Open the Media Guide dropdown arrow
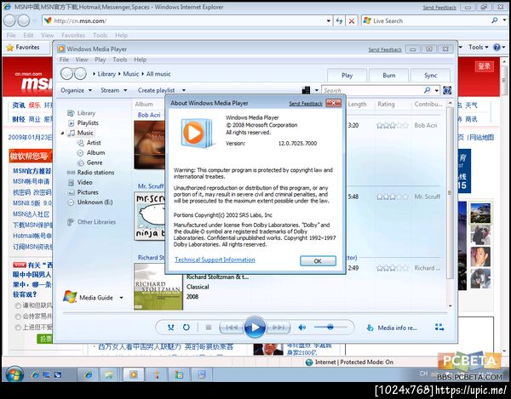511x399 pixels. click(x=121, y=298)
